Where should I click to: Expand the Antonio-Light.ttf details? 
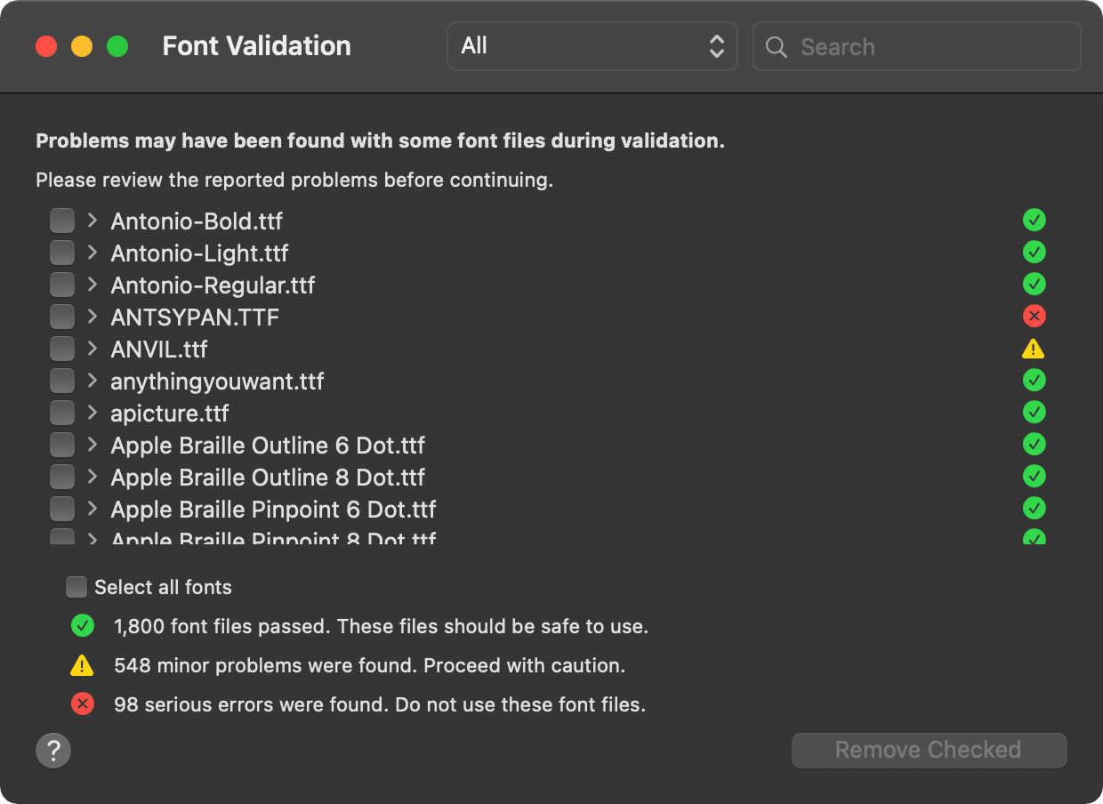(x=92, y=253)
